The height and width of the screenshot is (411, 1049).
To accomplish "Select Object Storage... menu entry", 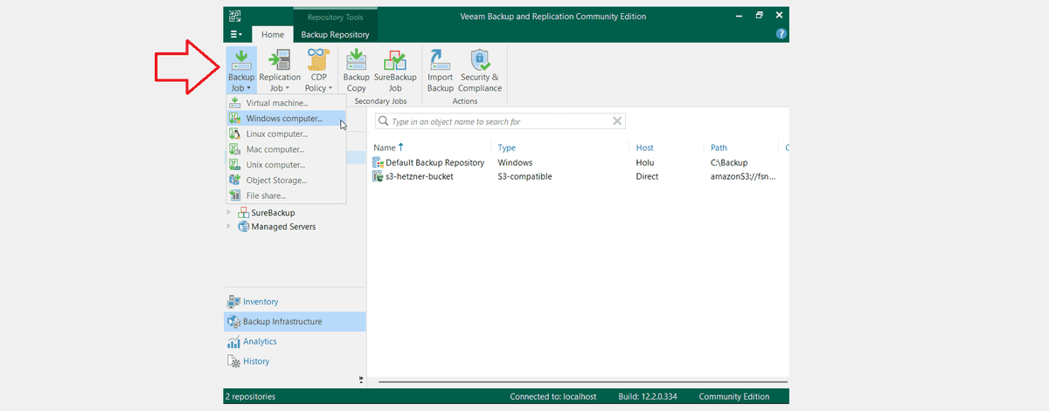I will 286,180.
